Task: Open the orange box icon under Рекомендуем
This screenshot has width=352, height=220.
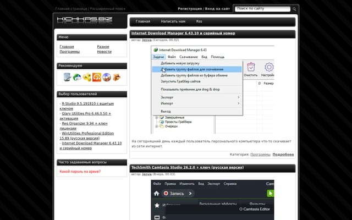Action: pos(117,77)
